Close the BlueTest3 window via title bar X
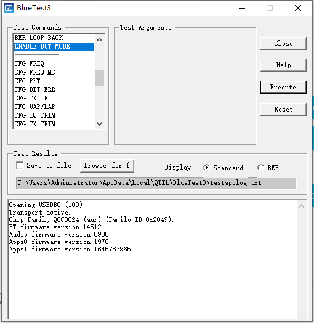This screenshot has height=323, width=314. tap(298, 8)
